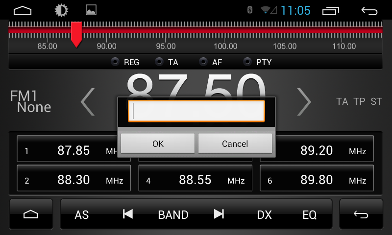This screenshot has height=235, width=392.
Task: Enable the REG radio option
Action: (x=125, y=62)
